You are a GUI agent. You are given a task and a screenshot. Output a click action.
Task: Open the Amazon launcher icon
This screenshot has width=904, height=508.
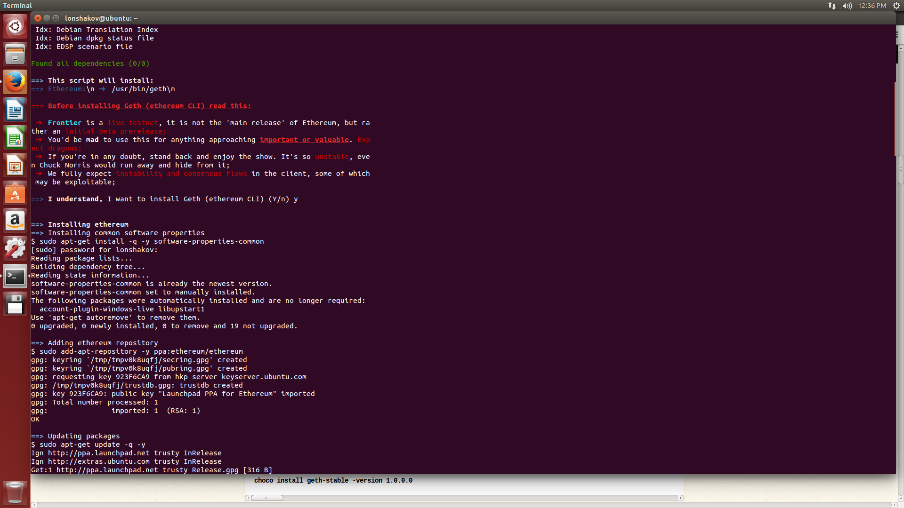coord(15,221)
